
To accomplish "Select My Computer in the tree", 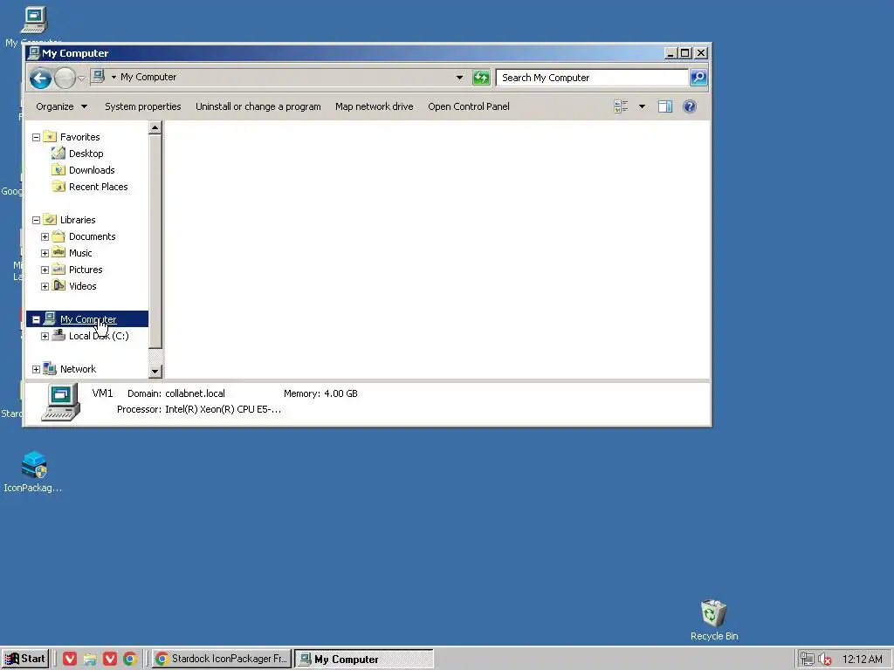I will (x=88, y=319).
